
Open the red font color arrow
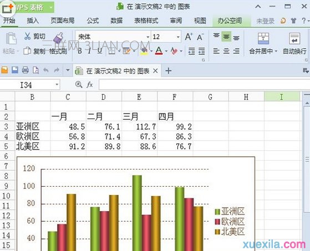(166, 52)
